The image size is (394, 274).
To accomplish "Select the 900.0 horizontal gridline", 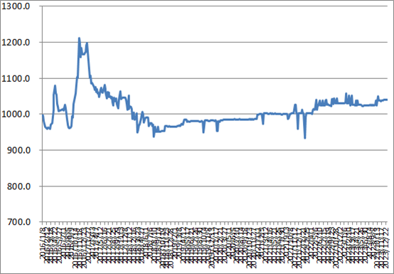I will point(215,150).
